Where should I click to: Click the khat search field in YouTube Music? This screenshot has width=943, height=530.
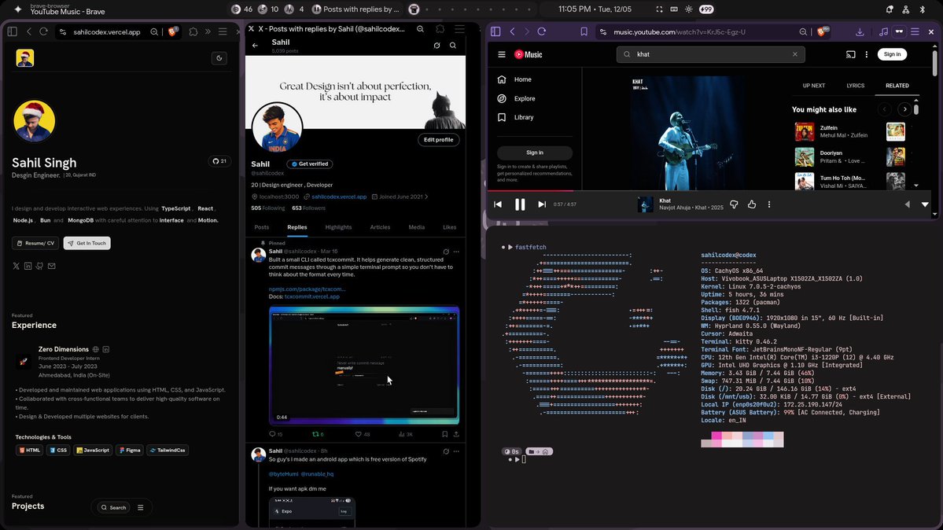[711, 54]
